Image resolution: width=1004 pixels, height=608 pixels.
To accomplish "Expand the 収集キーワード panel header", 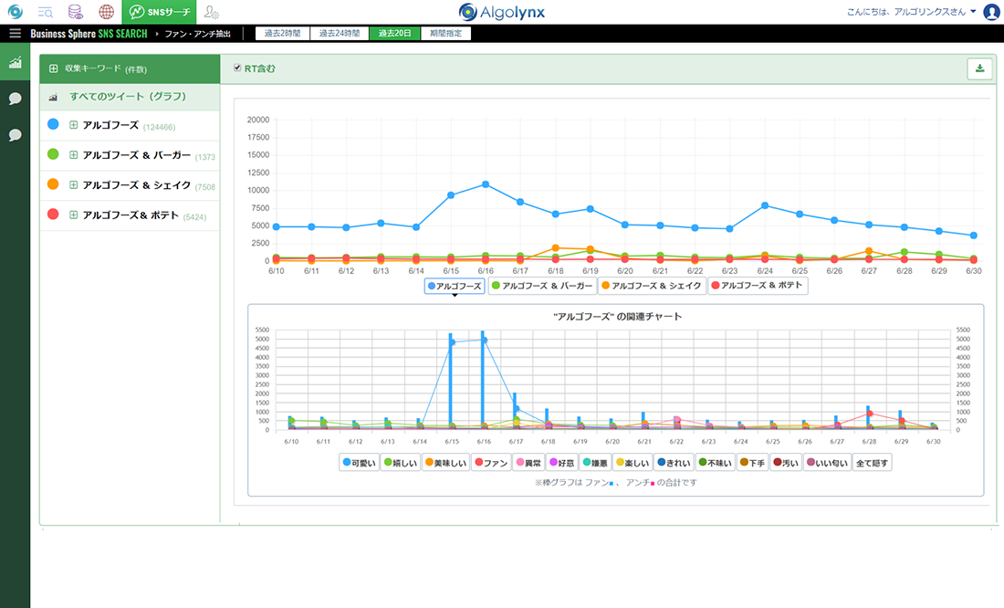I will coord(54,68).
